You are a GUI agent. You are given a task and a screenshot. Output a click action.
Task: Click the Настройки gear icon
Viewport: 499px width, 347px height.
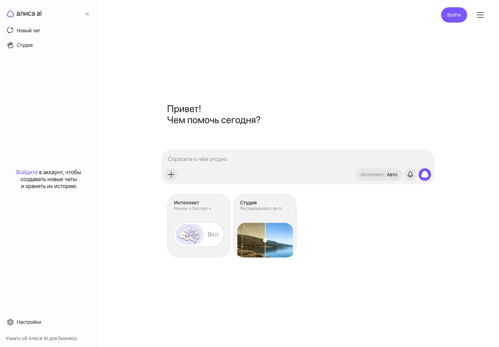(10, 322)
